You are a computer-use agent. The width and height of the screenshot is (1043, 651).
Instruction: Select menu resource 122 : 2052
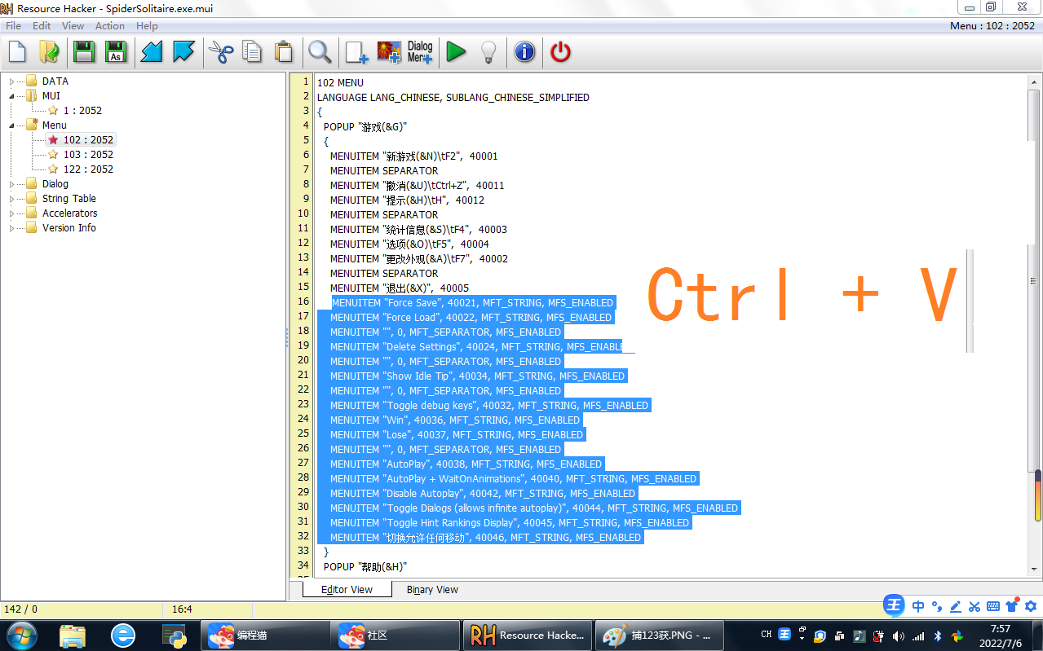tap(88, 169)
